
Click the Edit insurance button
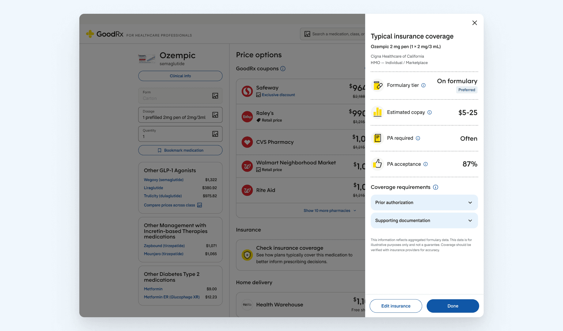396,306
